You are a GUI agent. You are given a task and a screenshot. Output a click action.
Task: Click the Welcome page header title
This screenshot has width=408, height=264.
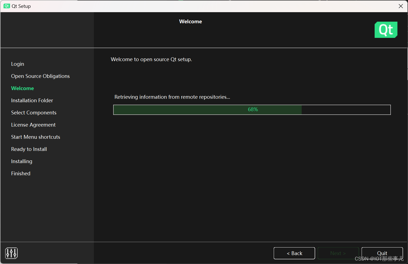point(190,21)
